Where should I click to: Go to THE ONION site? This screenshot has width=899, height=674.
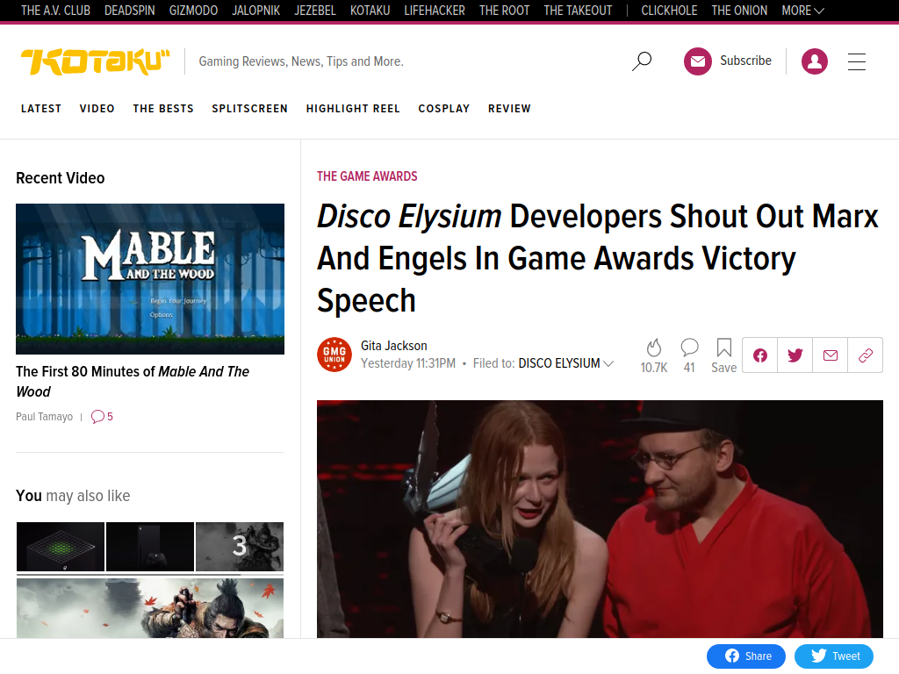739,11
